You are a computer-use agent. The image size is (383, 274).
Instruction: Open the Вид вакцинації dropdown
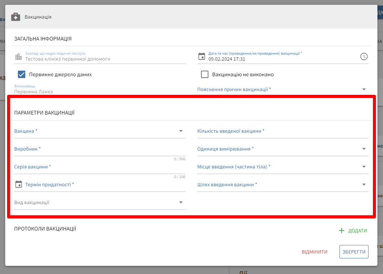click(x=181, y=203)
